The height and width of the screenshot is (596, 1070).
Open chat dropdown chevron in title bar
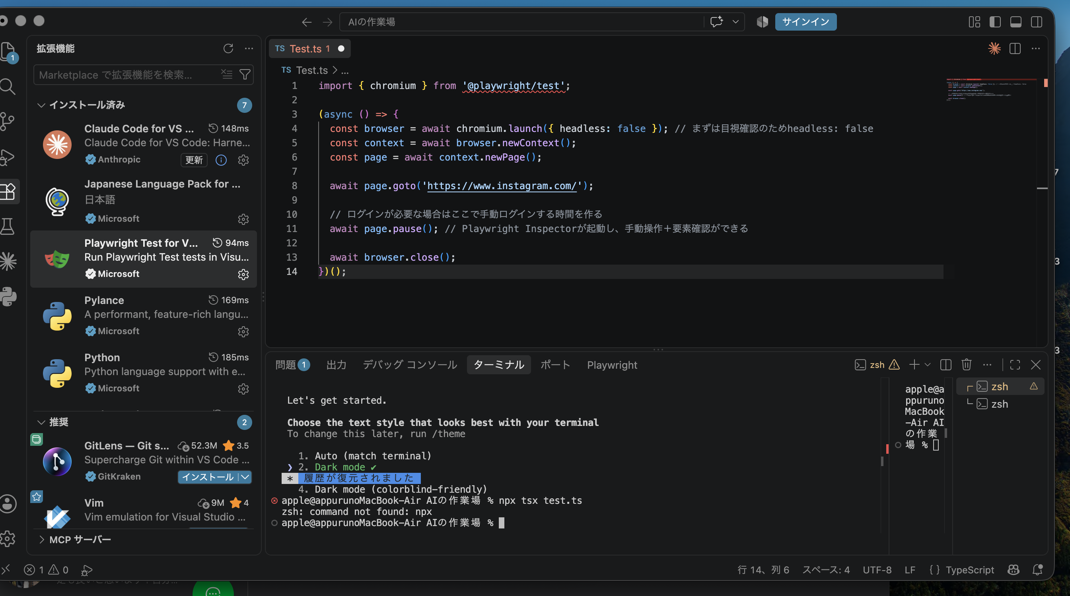point(735,22)
